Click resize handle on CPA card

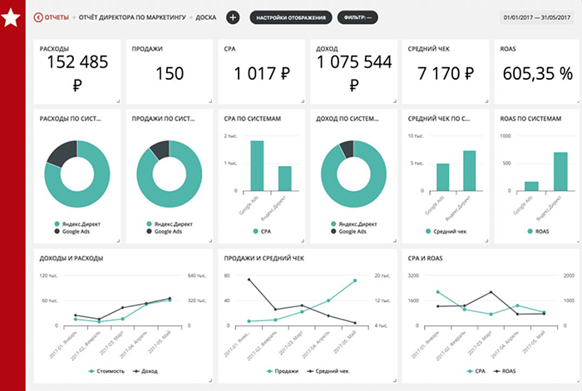click(303, 101)
